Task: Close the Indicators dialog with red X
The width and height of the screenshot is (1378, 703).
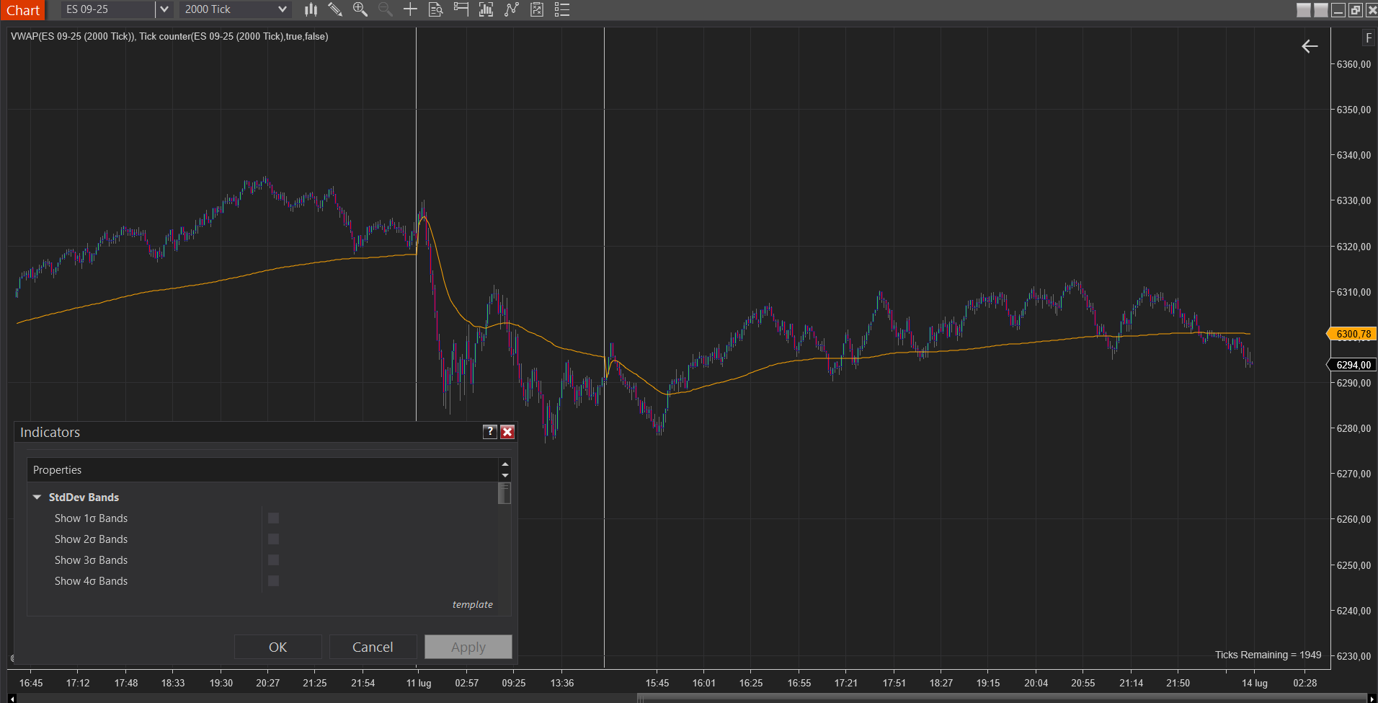Action: point(507,431)
